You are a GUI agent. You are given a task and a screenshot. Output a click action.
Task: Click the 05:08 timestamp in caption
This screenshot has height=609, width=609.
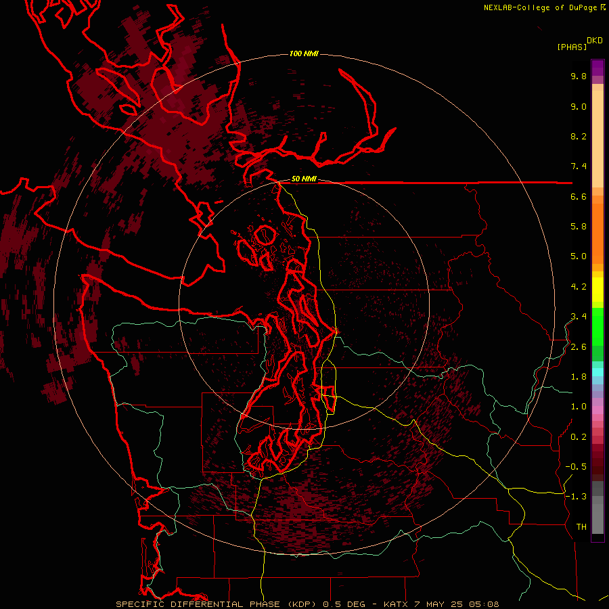coord(484,604)
